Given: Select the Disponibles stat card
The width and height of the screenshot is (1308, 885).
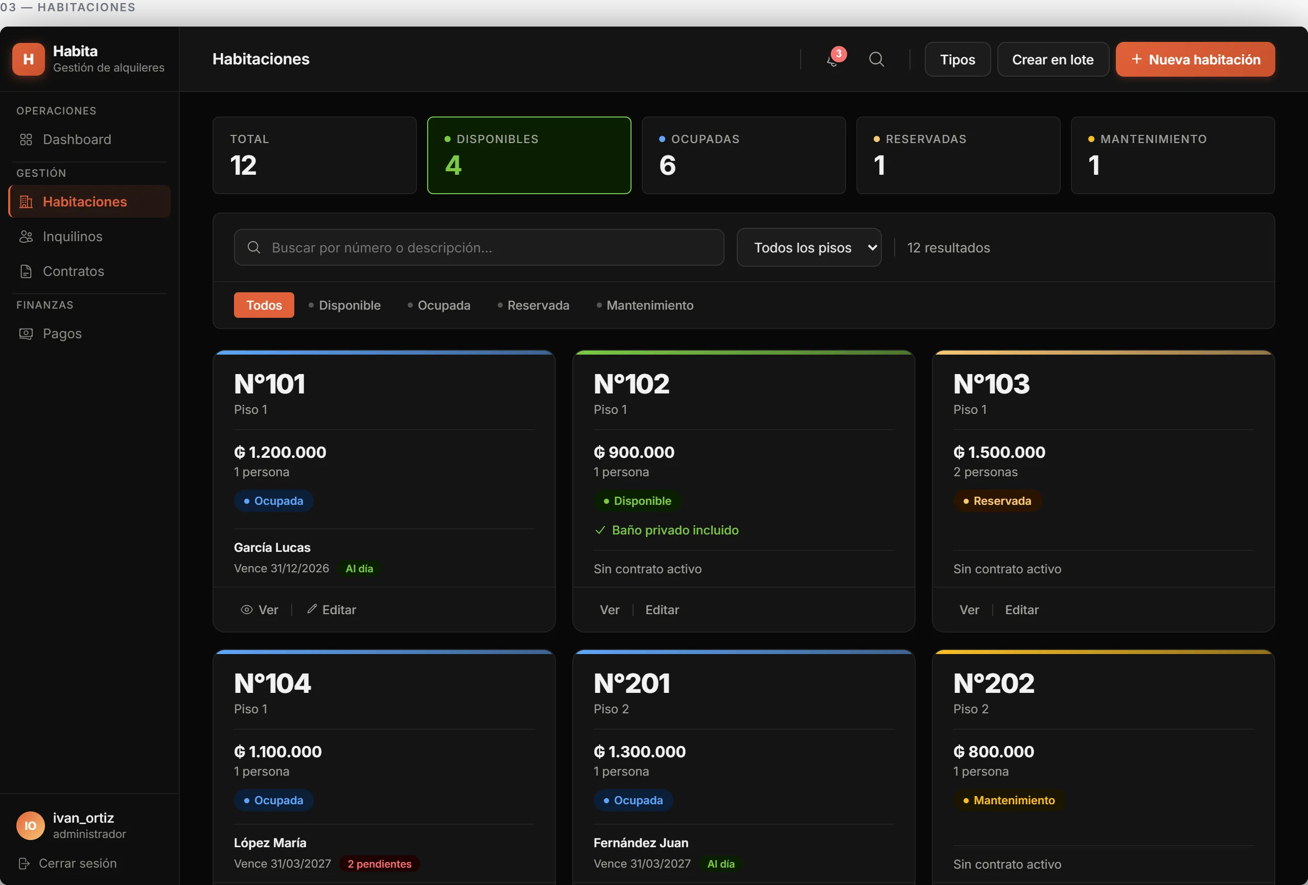Looking at the screenshot, I should pos(529,155).
